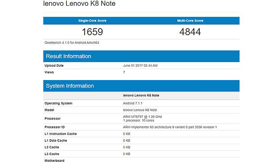
Task: Click the Model value lenovo Lenovo K8 Note
Action: [x=140, y=110]
